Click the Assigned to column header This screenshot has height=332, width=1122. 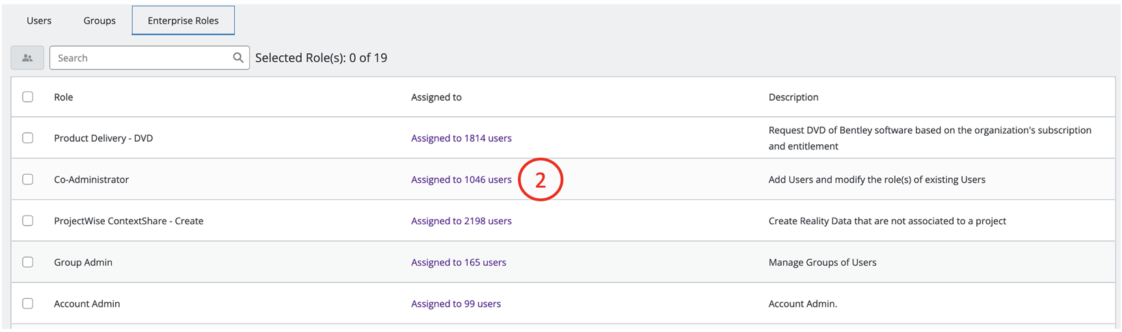[x=436, y=97]
